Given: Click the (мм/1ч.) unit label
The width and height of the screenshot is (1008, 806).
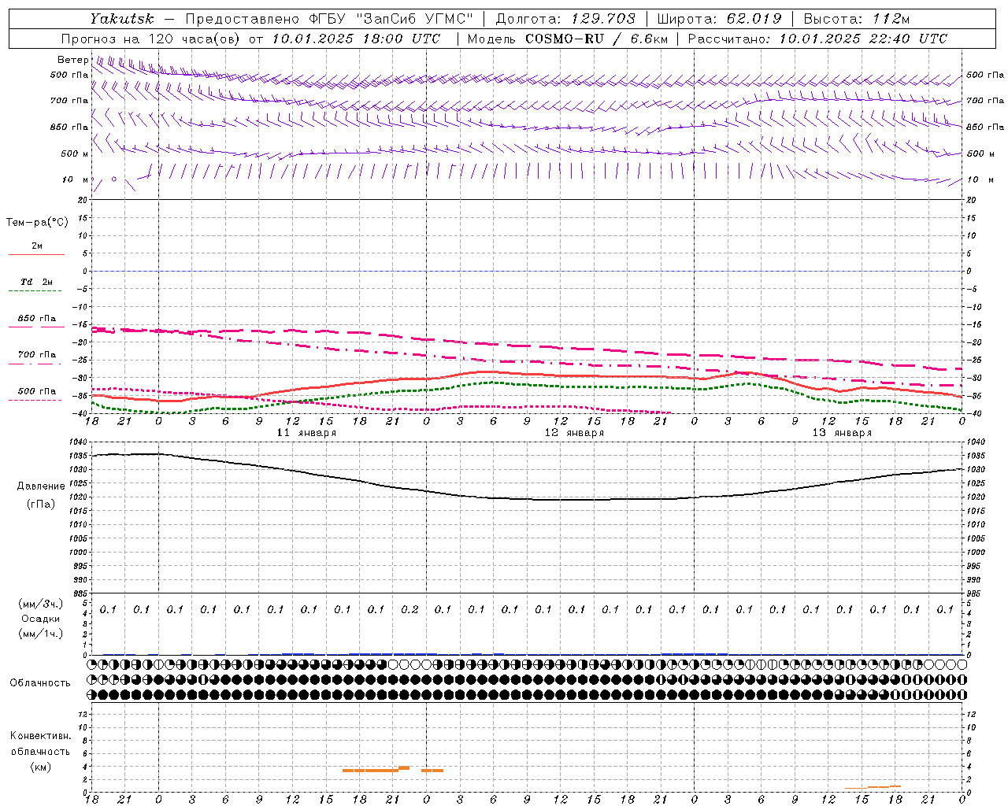Looking at the screenshot, I should [41, 634].
